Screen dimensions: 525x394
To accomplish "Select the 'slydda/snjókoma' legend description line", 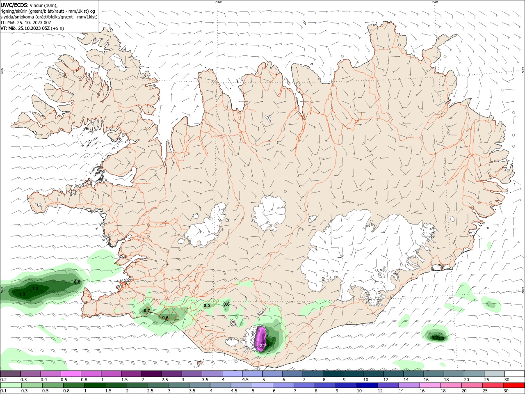I will [49, 17].
